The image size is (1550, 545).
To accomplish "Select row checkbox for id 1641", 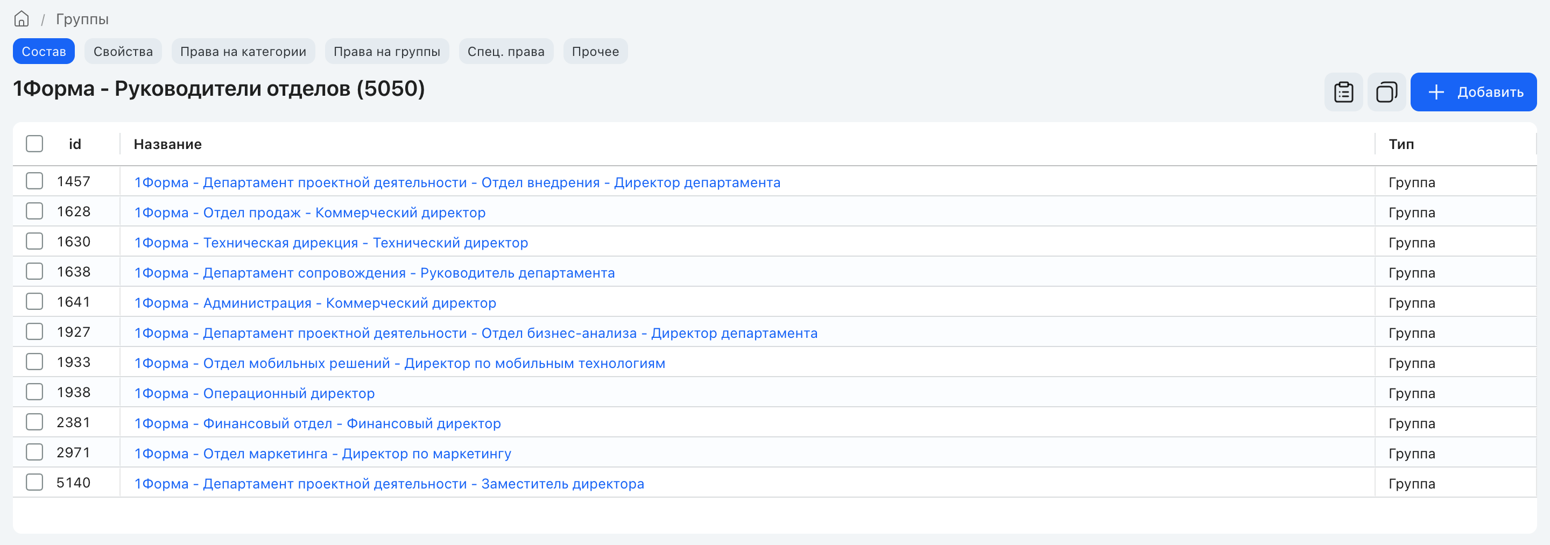I will click(34, 301).
